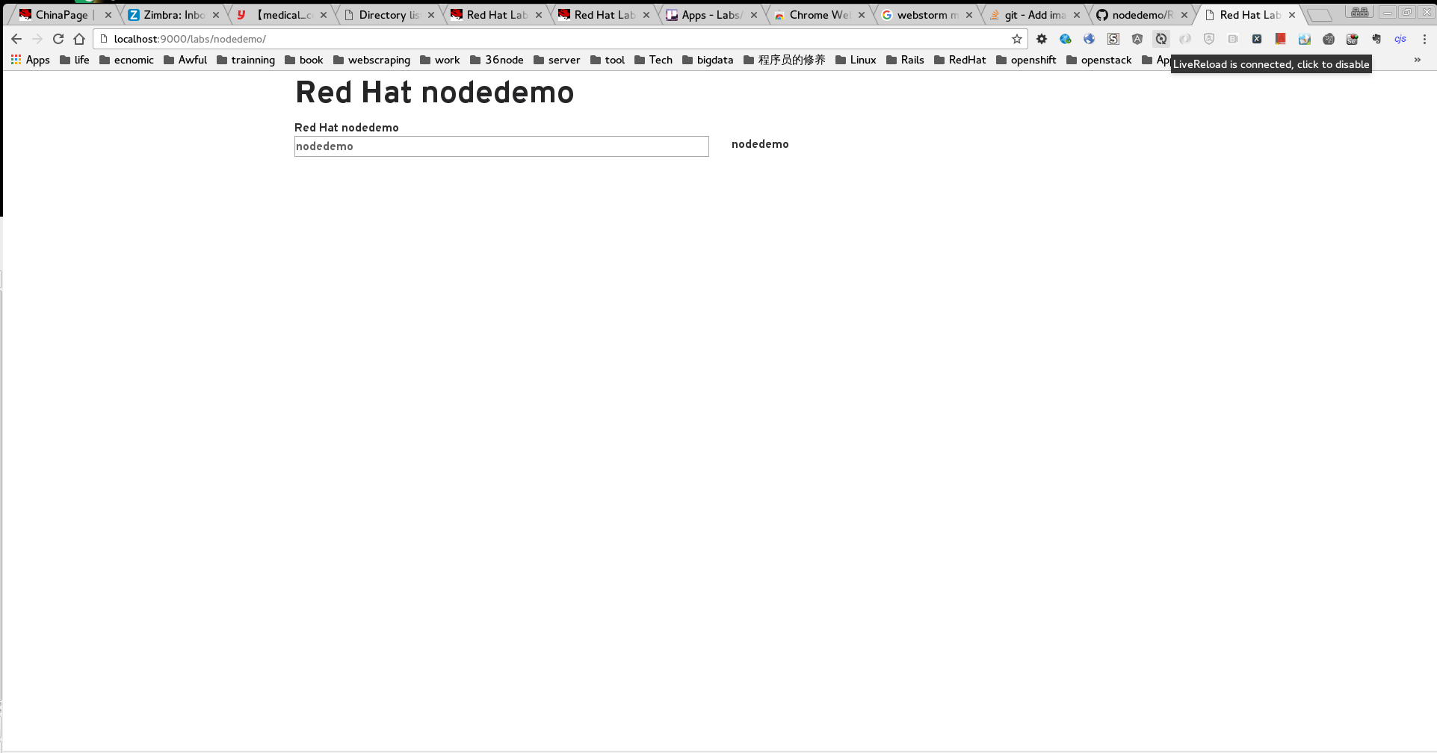Click the cjs extension icon
This screenshot has width=1437, height=753.
point(1400,39)
